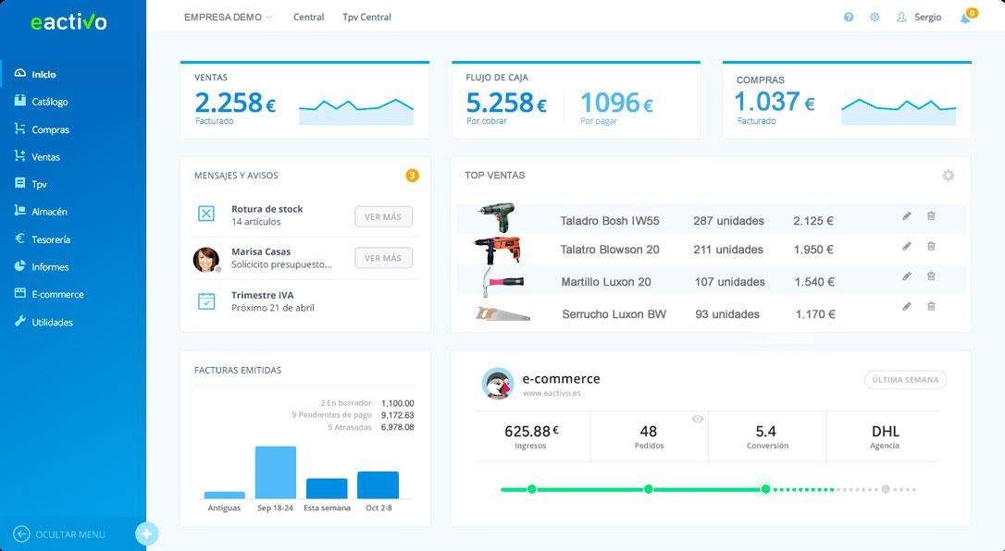Toggle the Pedidos eye visibility icon

698,419
